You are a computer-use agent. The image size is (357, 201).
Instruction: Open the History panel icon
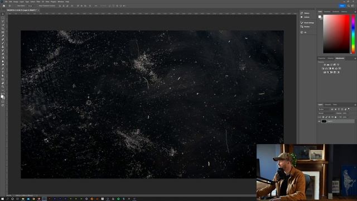(x=302, y=13)
